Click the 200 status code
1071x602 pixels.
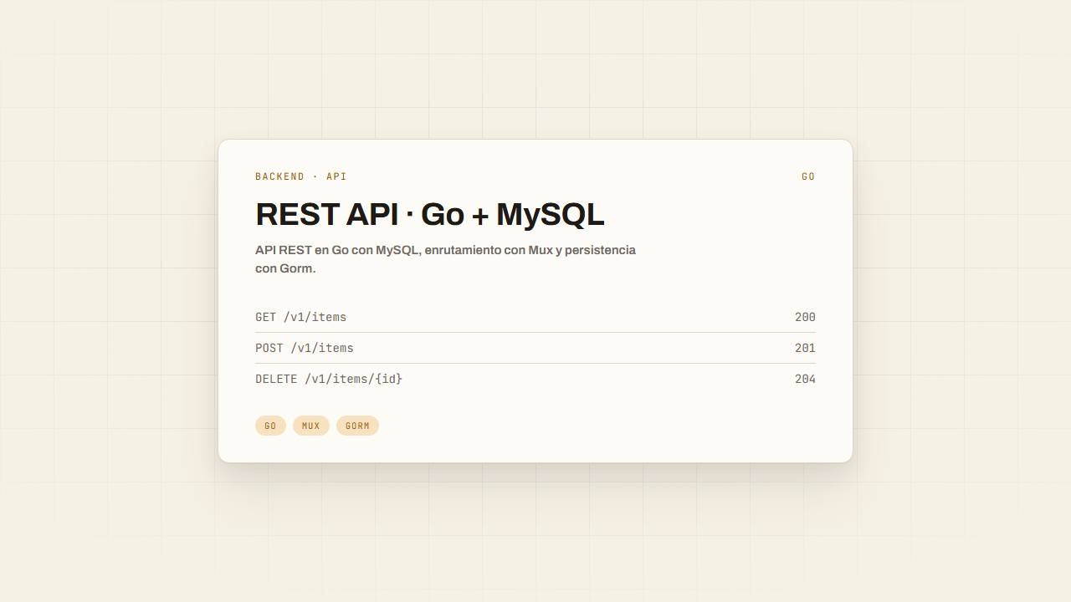(805, 317)
